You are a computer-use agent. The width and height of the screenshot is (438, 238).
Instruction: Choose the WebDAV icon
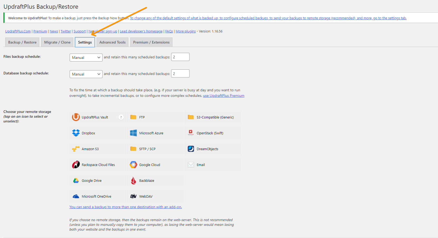tap(133, 196)
